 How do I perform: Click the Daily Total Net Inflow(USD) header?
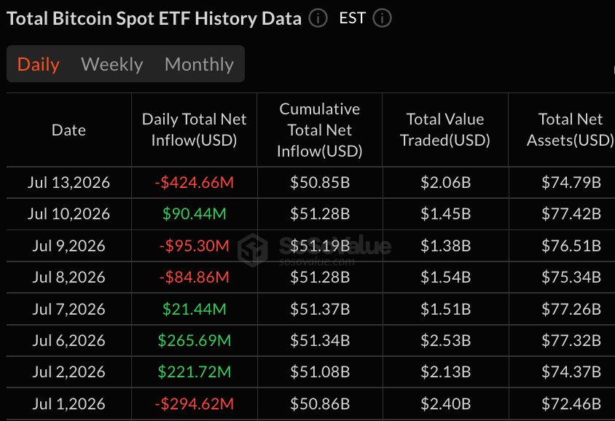pos(194,130)
